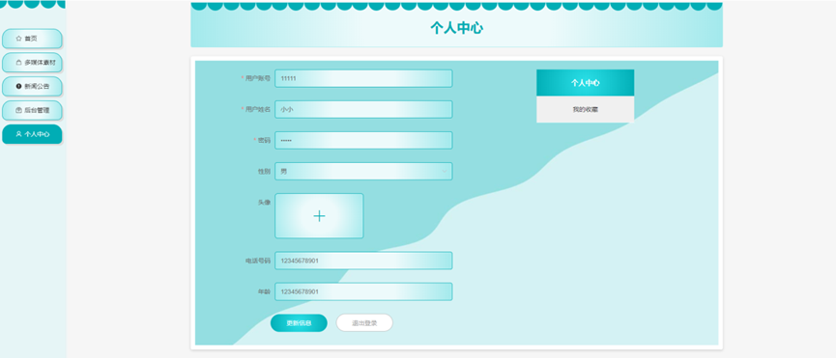Click the 电话号码 field label

[257, 261]
